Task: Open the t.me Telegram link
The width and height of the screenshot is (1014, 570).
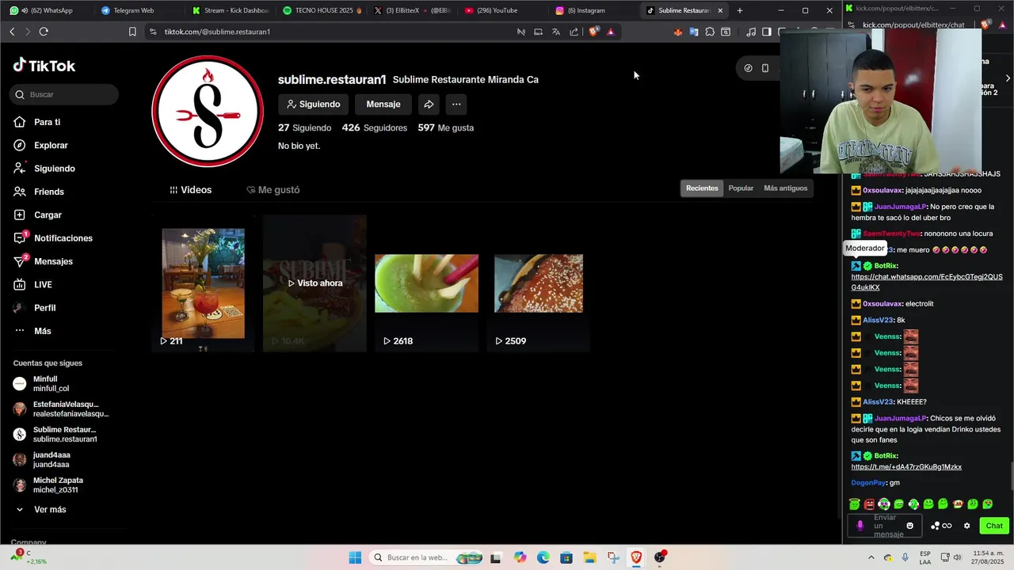Action: pyautogui.click(x=906, y=467)
